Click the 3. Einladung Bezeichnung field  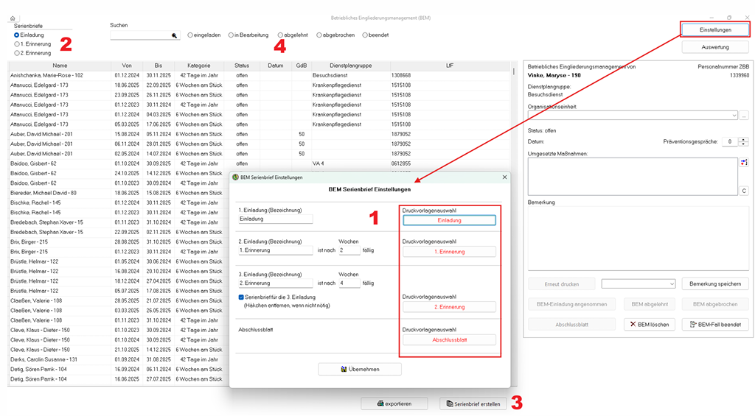coord(276,283)
